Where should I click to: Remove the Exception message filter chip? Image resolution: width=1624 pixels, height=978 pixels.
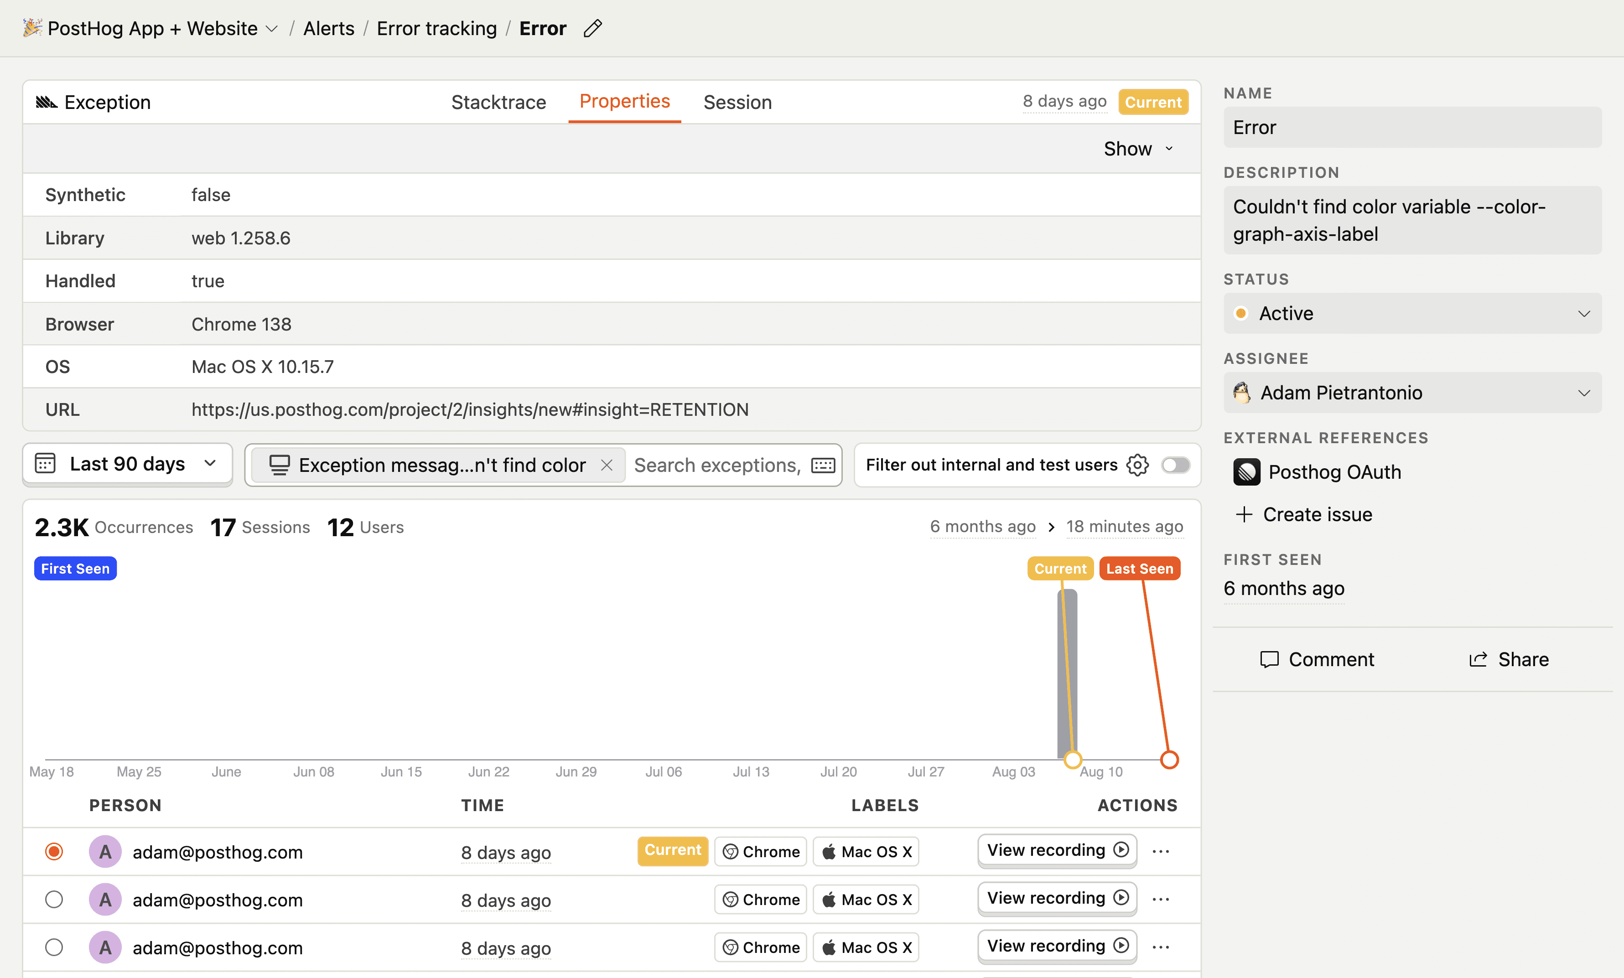coord(607,465)
